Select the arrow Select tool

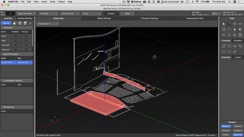pyautogui.click(x=224, y=24)
